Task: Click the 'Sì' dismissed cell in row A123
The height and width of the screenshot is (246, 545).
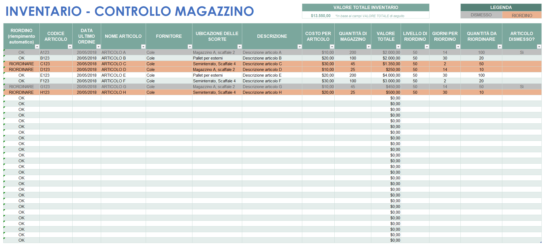Action: pos(522,52)
